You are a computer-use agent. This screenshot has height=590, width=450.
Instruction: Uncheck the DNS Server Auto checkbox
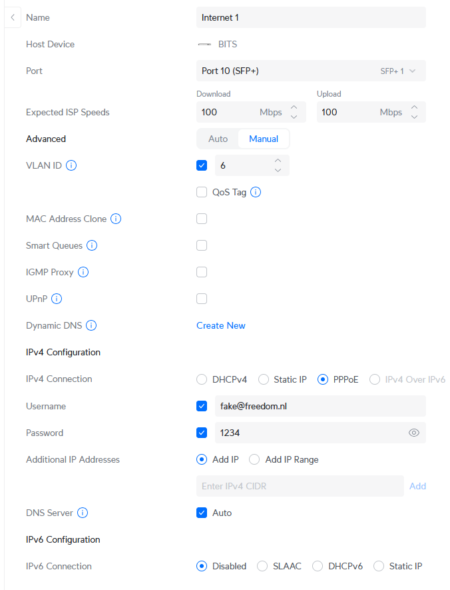[x=202, y=513]
